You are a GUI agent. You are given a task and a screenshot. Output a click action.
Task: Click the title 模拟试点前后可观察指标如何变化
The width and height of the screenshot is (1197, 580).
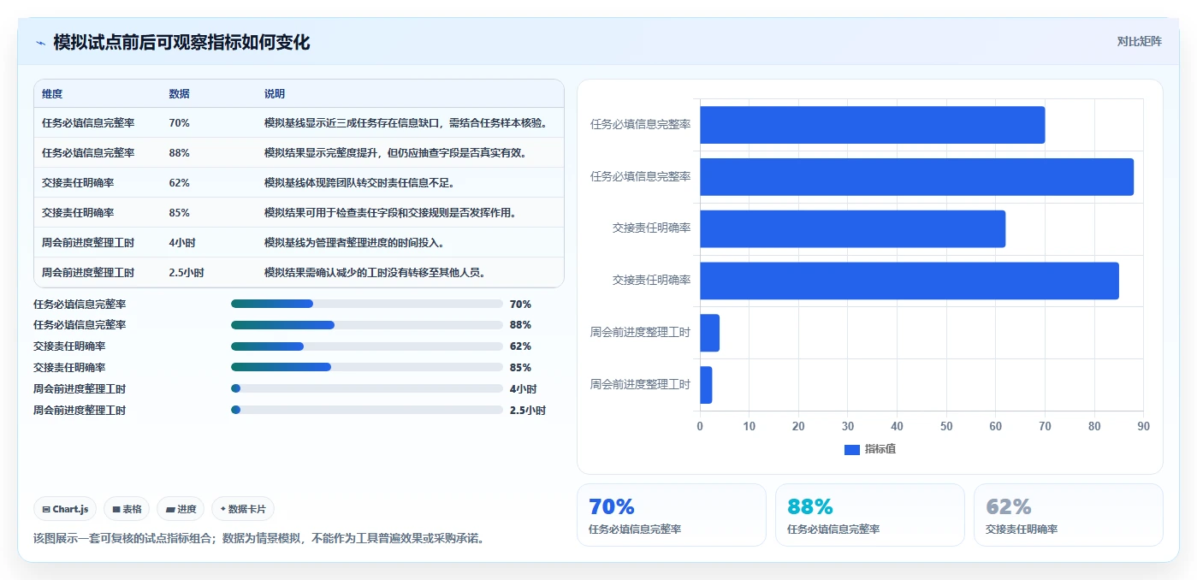[x=181, y=43]
